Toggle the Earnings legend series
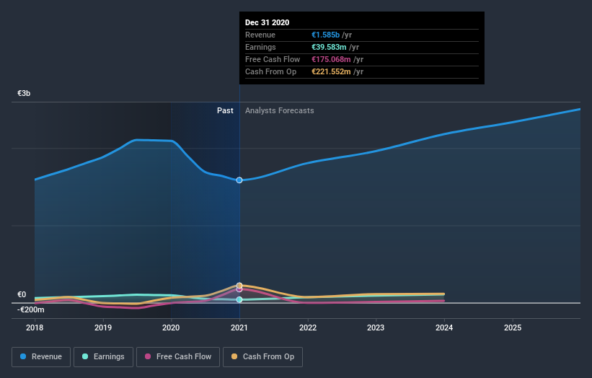Viewport: 592px width, 378px height. click(103, 357)
